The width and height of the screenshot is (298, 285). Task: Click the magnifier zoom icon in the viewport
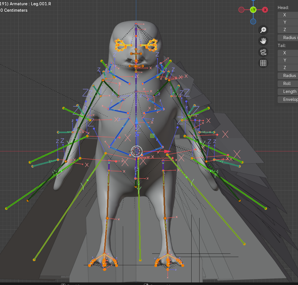[x=263, y=30]
